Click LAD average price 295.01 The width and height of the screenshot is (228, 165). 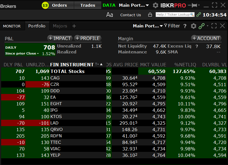[128, 123]
